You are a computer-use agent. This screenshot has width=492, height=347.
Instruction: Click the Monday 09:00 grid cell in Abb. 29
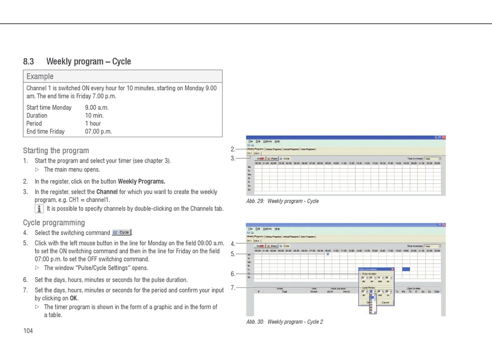click(x=328, y=167)
